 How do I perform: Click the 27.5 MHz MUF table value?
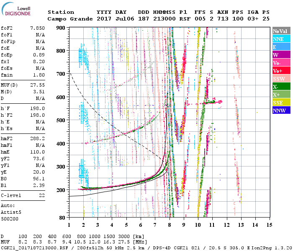tap(124, 242)
